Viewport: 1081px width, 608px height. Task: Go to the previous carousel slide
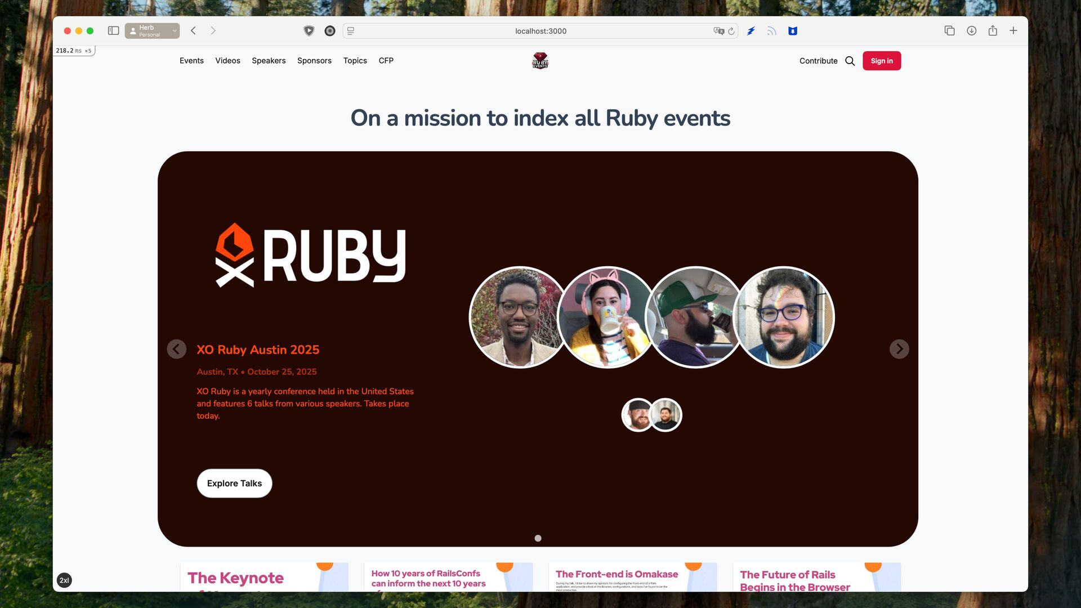[x=176, y=349]
